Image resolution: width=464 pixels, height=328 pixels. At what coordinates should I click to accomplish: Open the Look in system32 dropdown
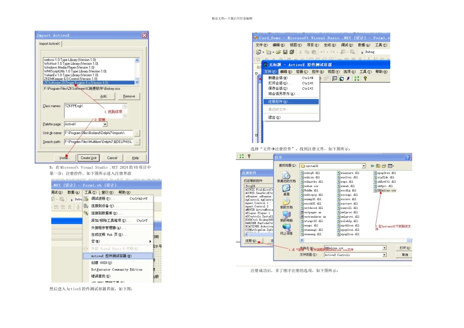click(364, 166)
